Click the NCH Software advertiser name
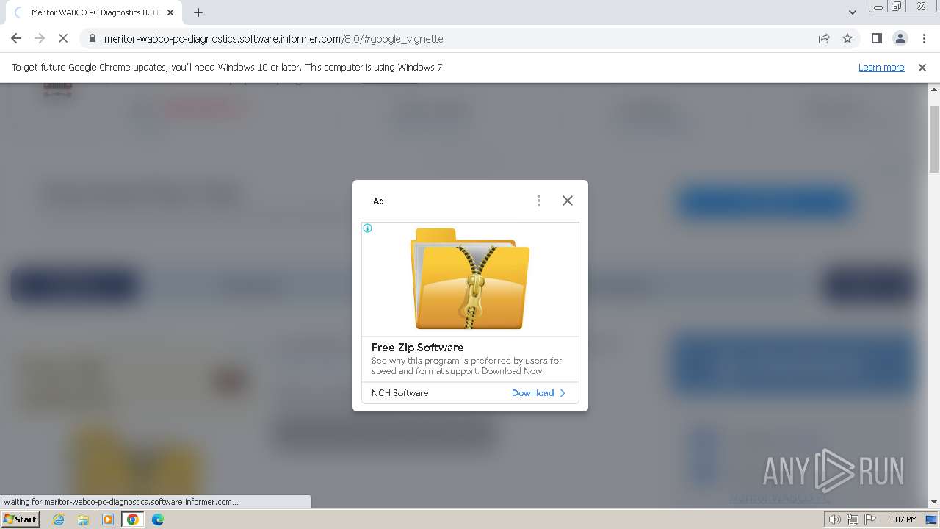 click(x=400, y=393)
